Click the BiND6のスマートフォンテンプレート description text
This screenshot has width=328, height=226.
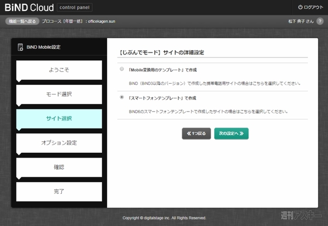pyautogui.click(x=208, y=112)
